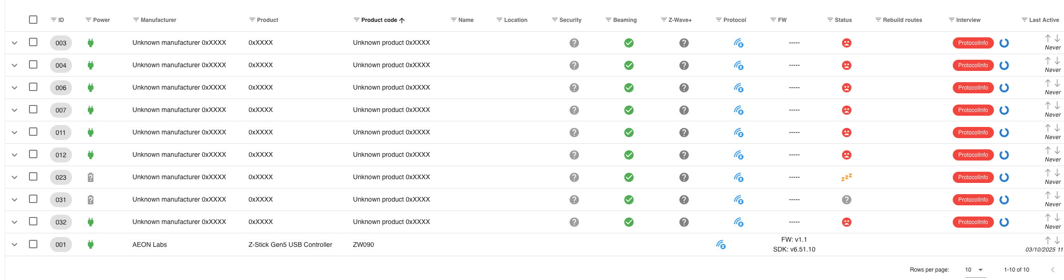The height and width of the screenshot is (280, 1064).
Task: Click the refresh interview icon for node 003
Action: click(x=1004, y=43)
